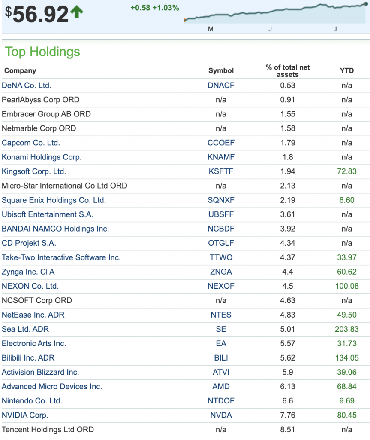Viewport: 370px width, 440px height.
Task: Open the OTGLF ticker symbol
Action: (x=221, y=243)
